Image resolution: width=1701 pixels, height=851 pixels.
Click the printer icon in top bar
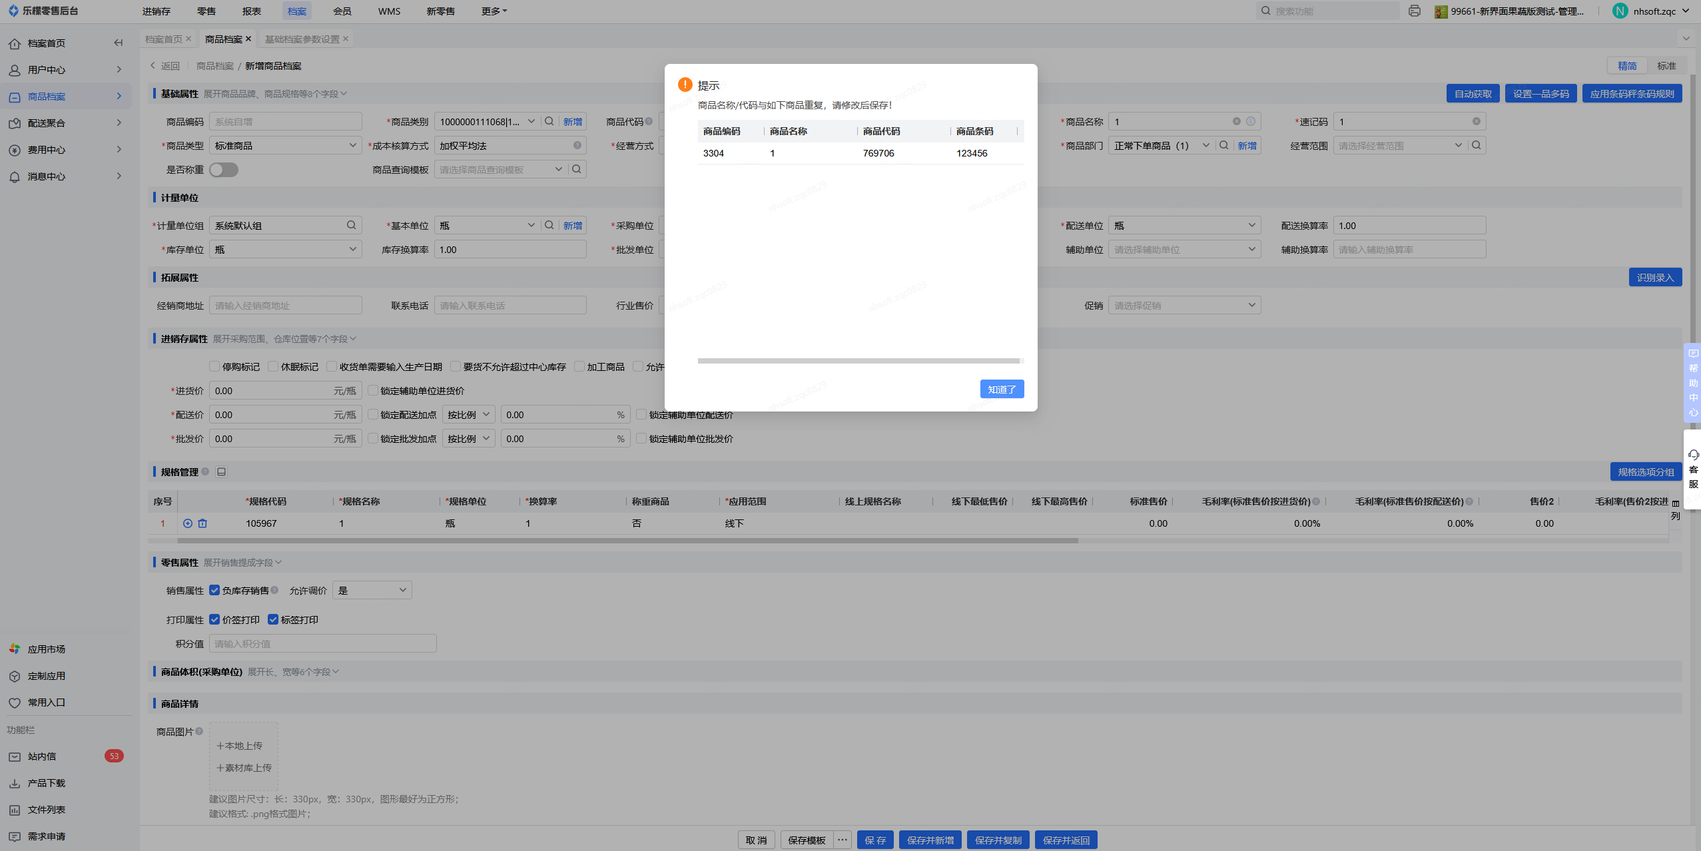click(x=1414, y=11)
